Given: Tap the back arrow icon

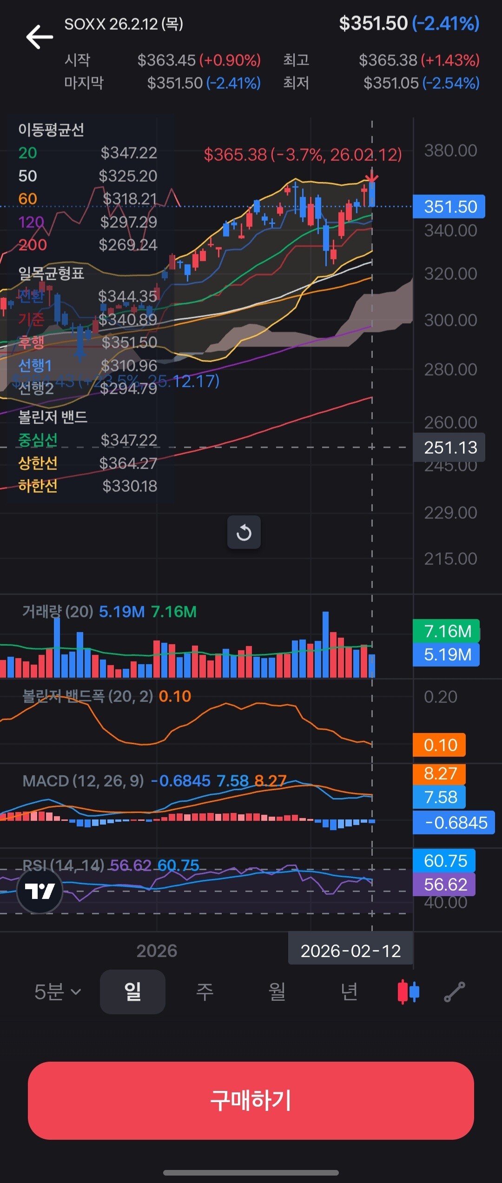Looking at the screenshot, I should coord(40,37).
